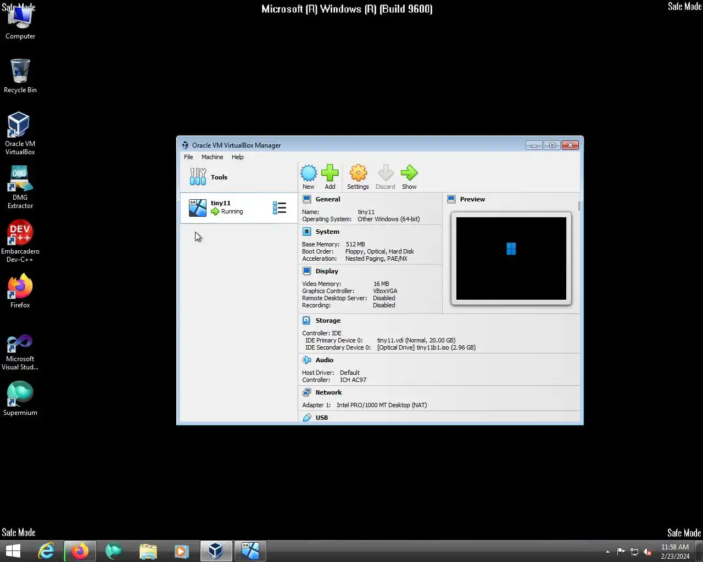
Task: Click the tiny11 VM preview thumbnail
Action: pyautogui.click(x=511, y=258)
